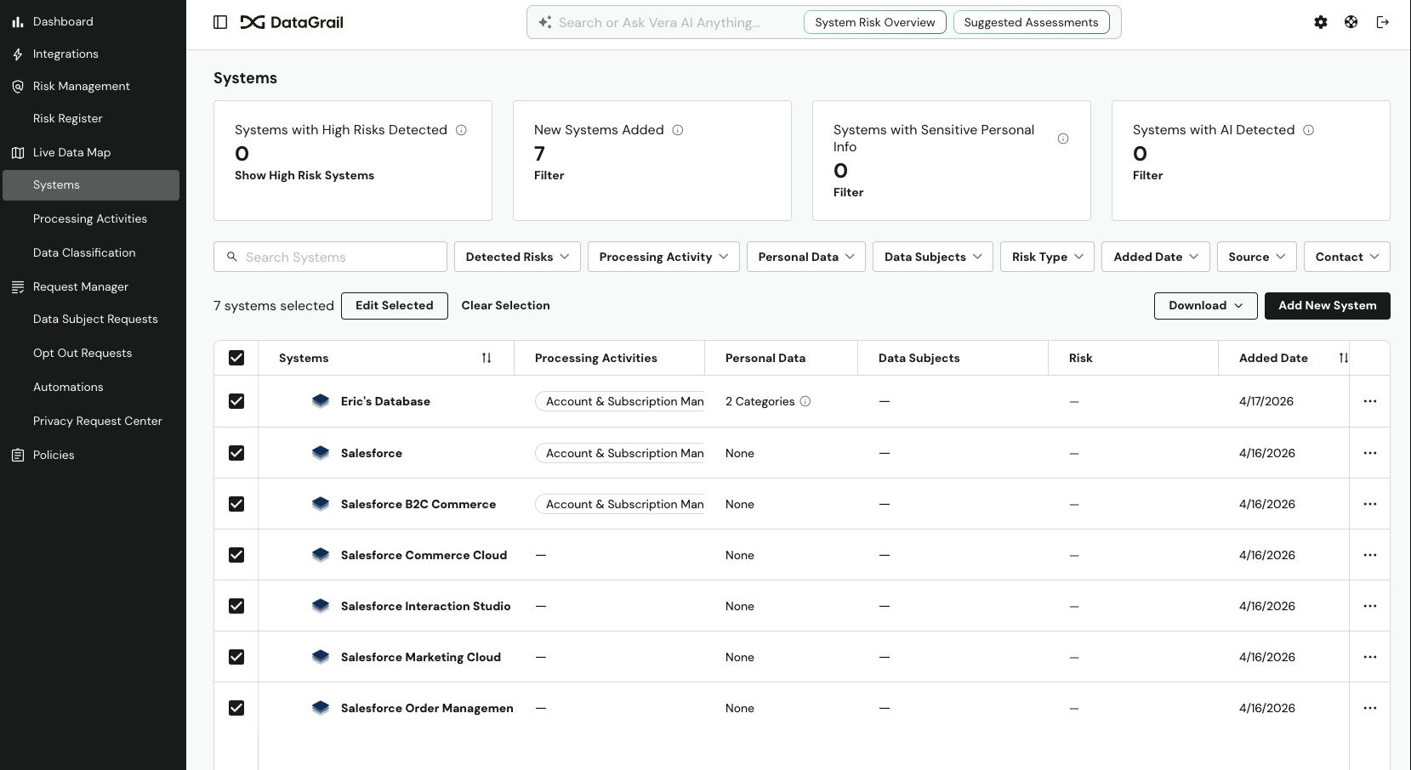Screen dimensions: 1411x770
Task: Click the logout icon
Action: tap(1383, 22)
